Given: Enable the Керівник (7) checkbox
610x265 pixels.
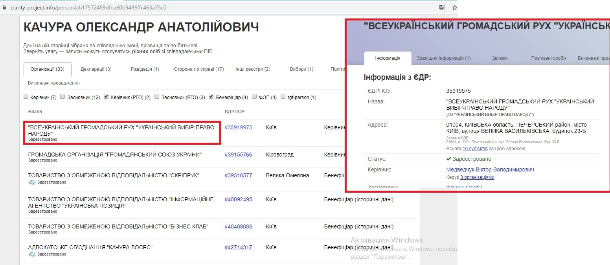Looking at the screenshot, I should (x=26, y=97).
